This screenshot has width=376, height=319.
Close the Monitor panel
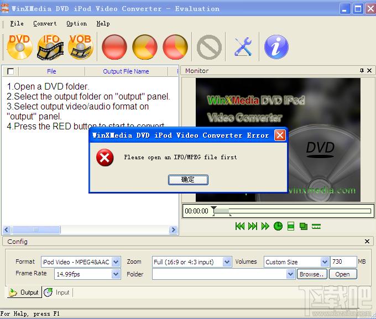369,71
